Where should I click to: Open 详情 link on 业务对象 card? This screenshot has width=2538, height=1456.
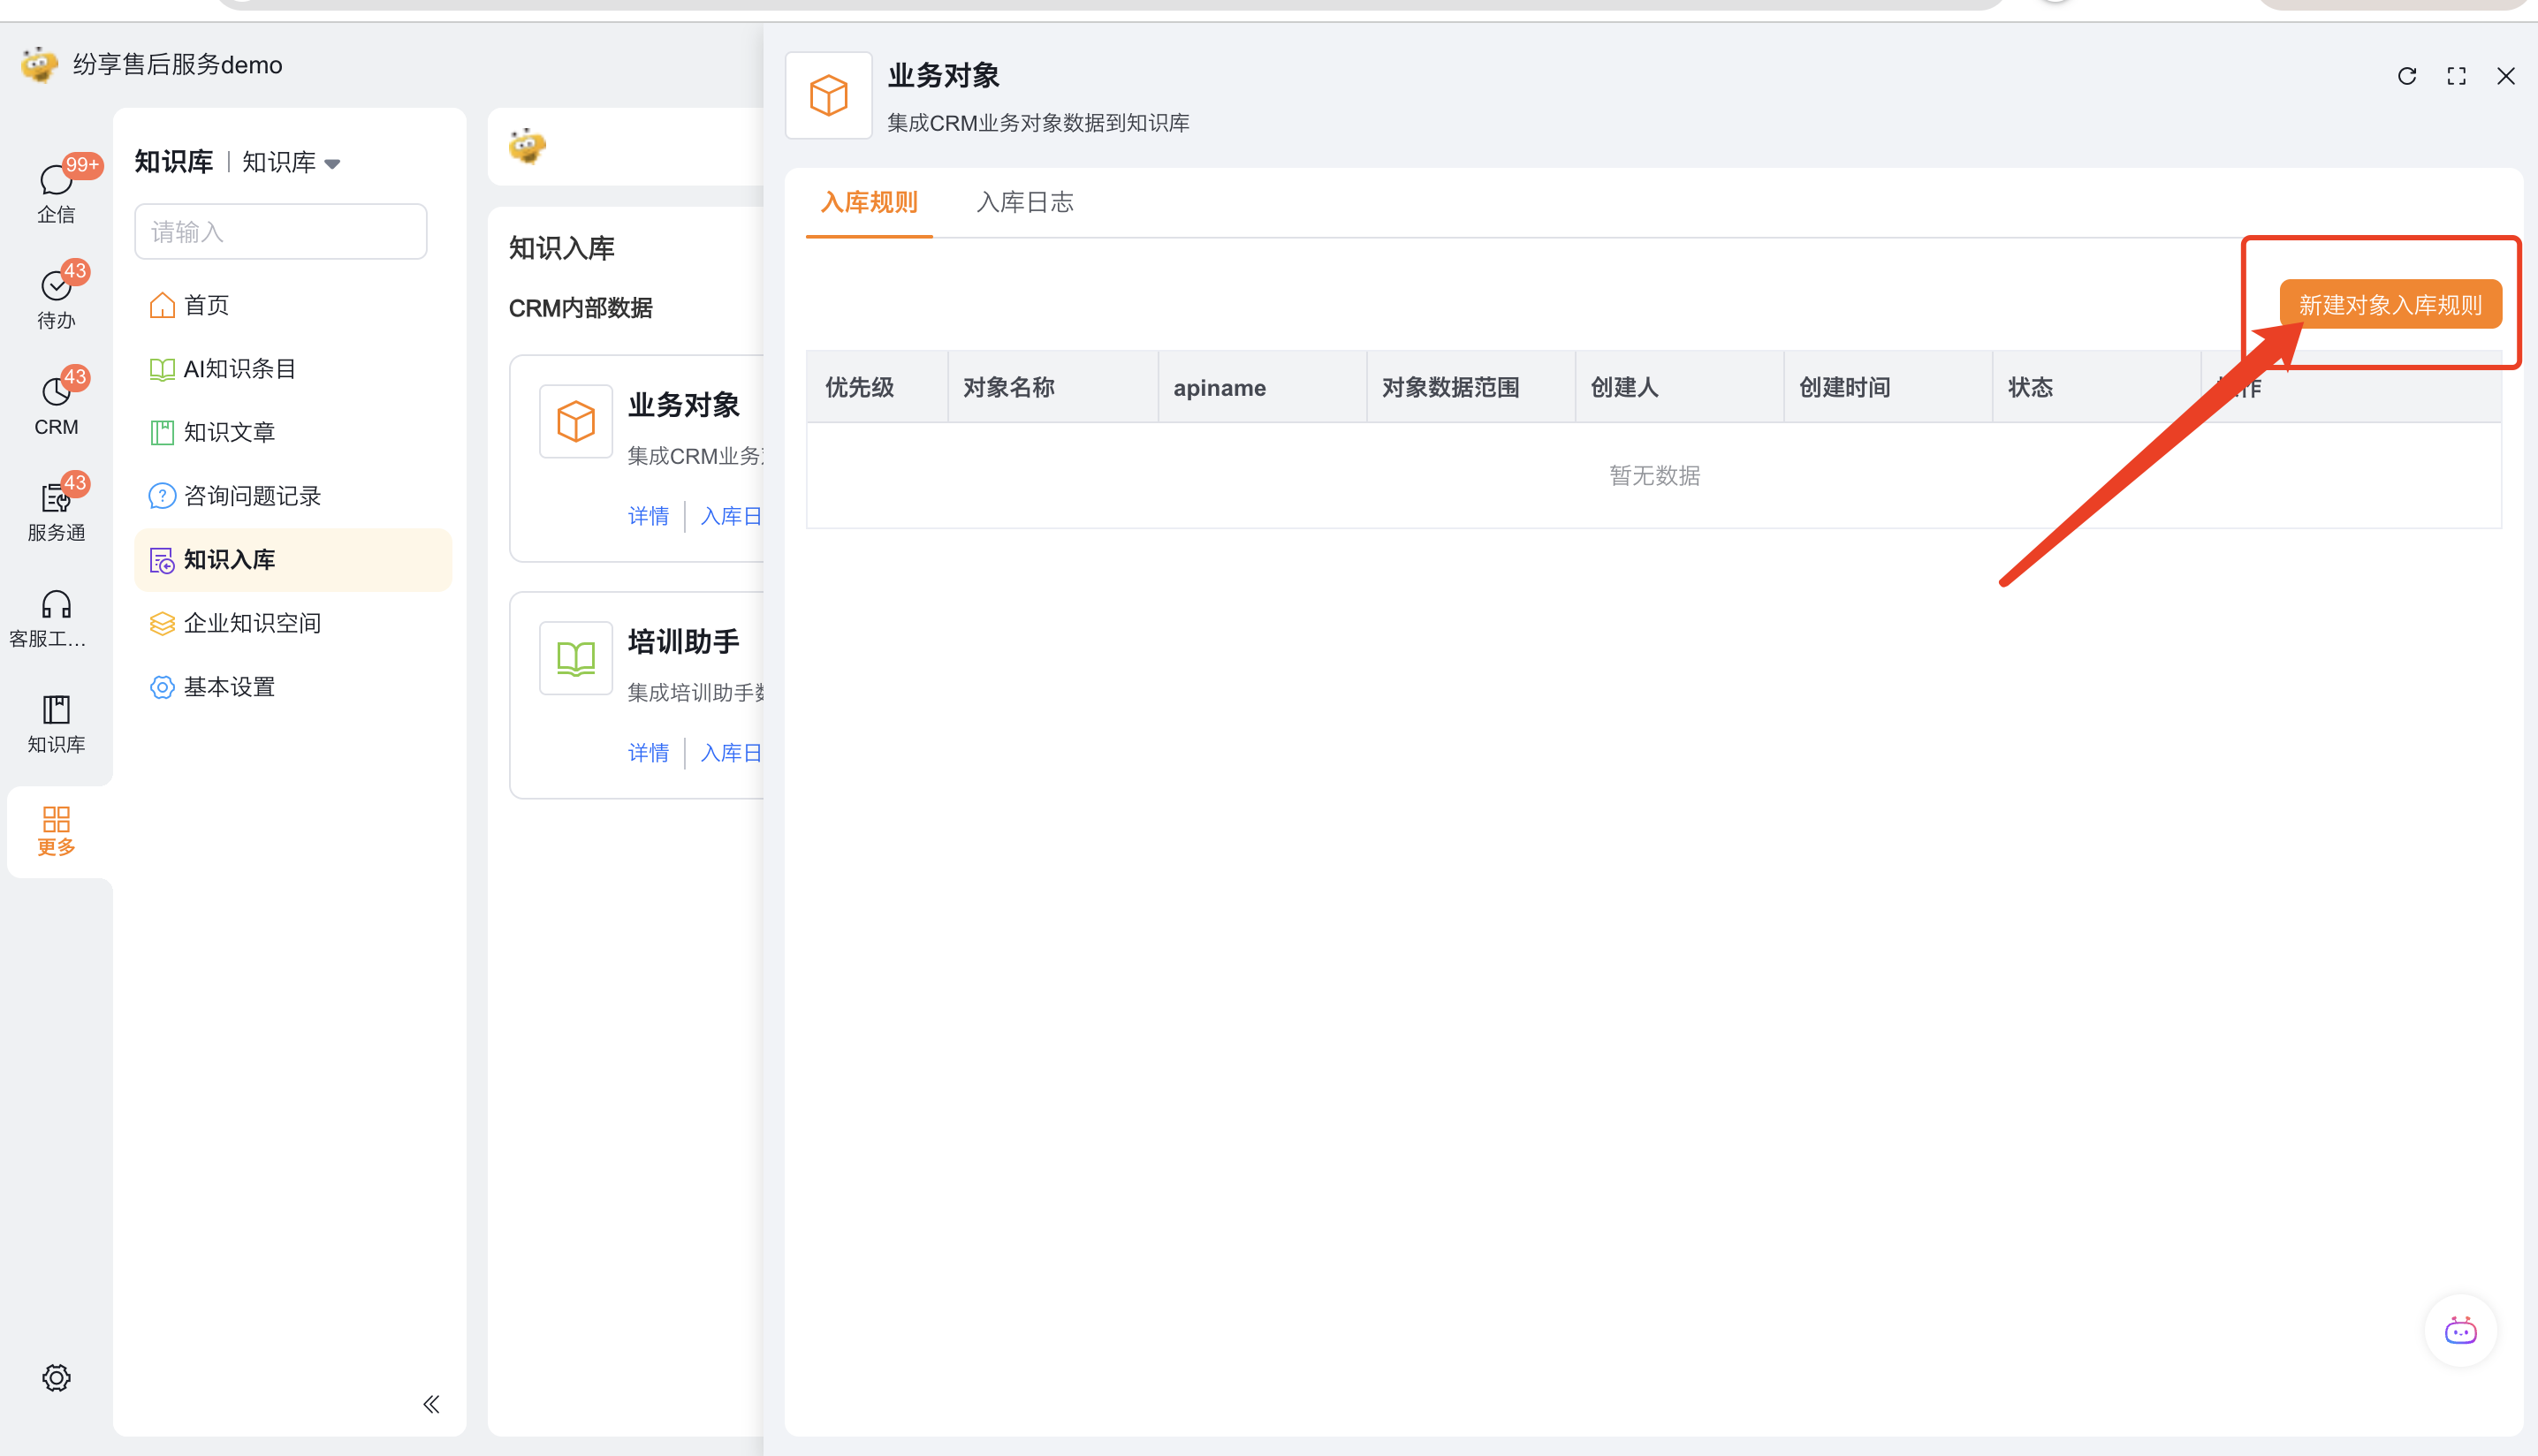648,516
